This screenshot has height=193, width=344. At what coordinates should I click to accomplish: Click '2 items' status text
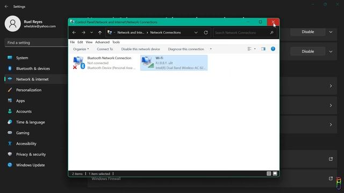click(x=77, y=174)
